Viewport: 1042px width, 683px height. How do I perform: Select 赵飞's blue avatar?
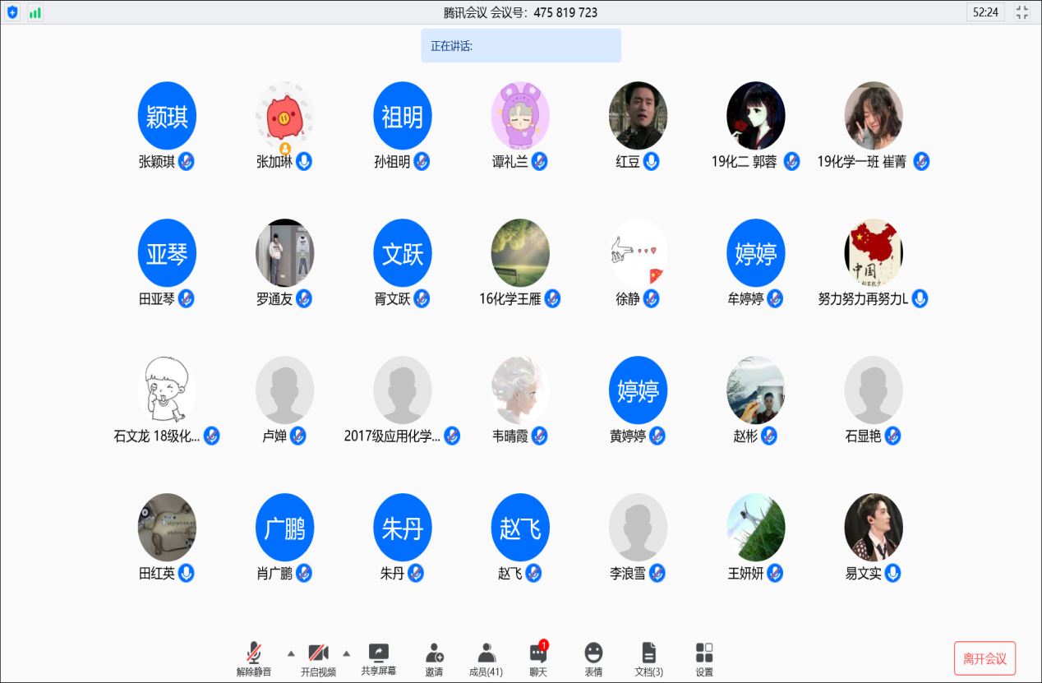520,528
